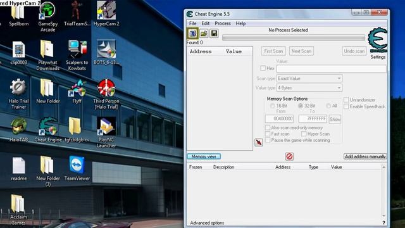Click the From address field 00400000
The image size is (405, 228).
(x=280, y=119)
